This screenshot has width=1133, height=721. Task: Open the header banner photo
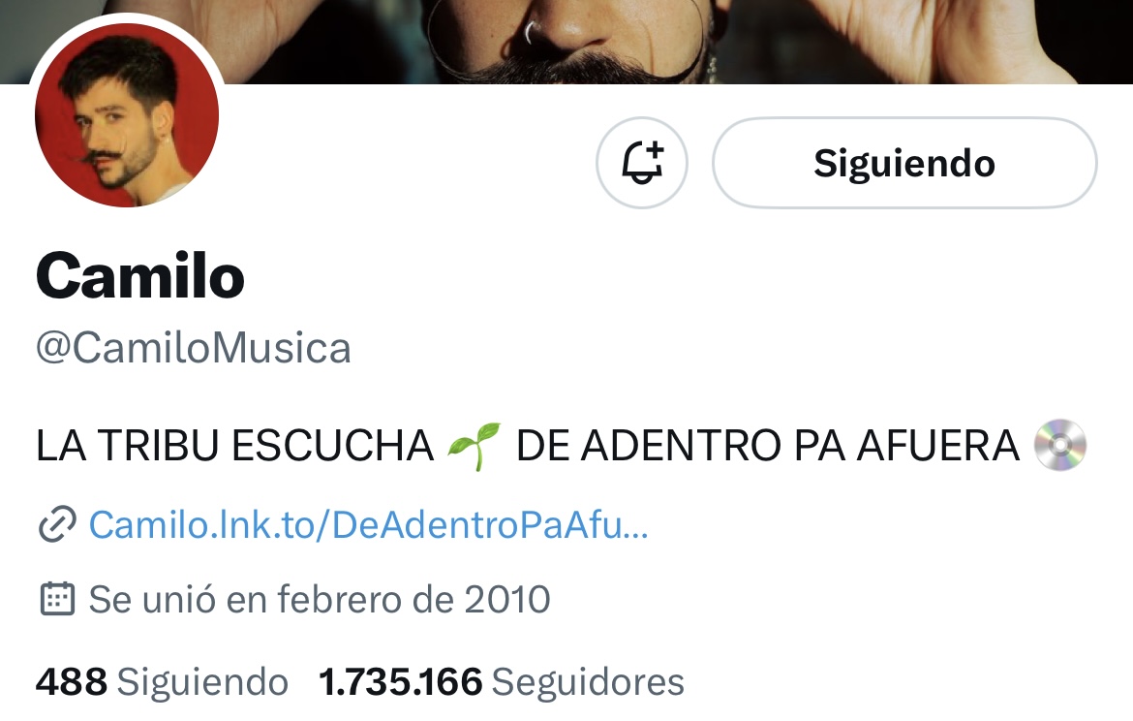tap(566, 42)
